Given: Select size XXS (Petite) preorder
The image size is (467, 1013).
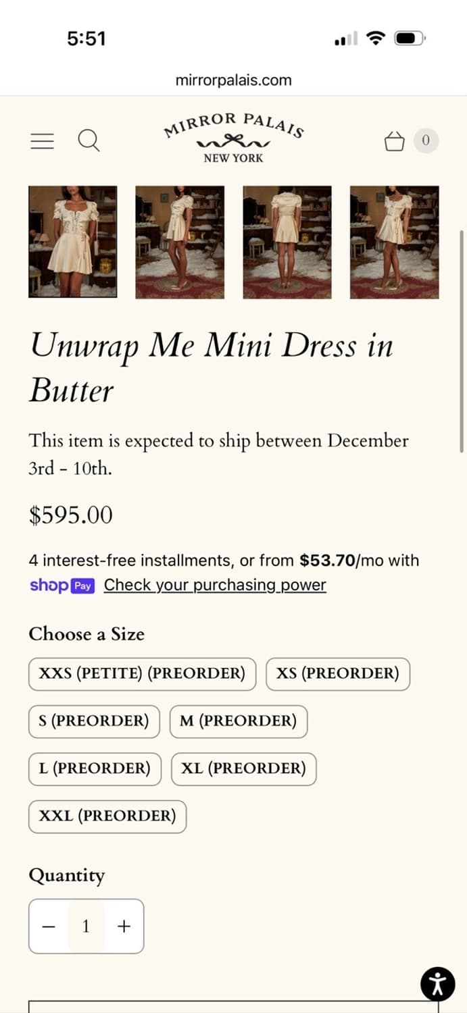Looking at the screenshot, I should tap(142, 673).
